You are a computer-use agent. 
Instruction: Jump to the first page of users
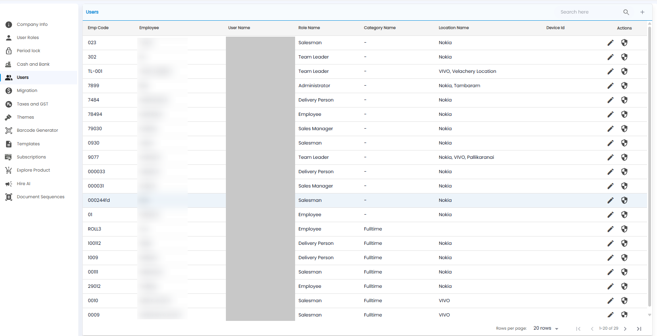pyautogui.click(x=578, y=329)
